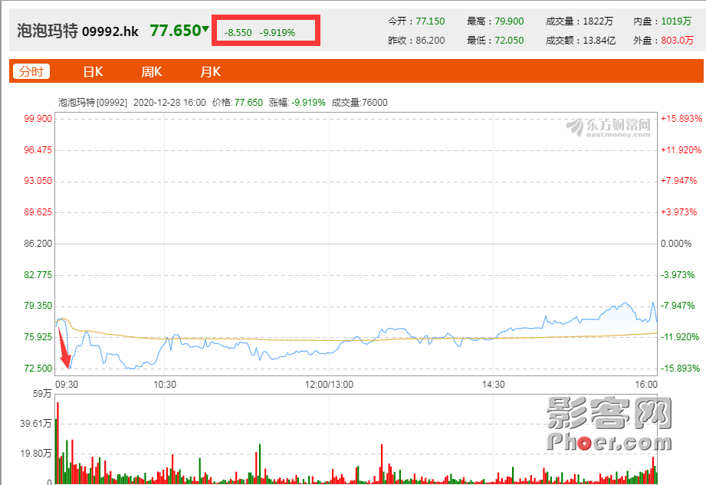The width and height of the screenshot is (706, 485).
Task: Click the 12:00/13:00 time axis label
Action: tap(329, 385)
